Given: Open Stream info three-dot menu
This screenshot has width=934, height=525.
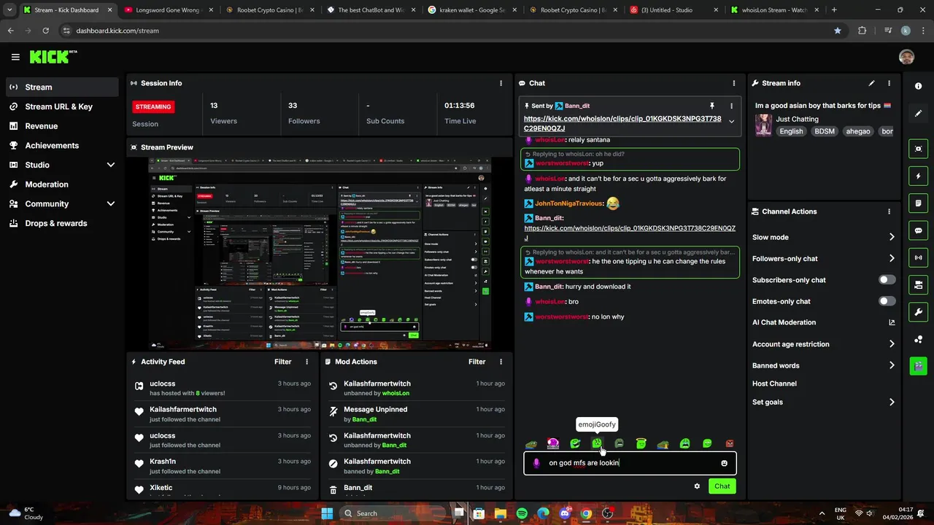Looking at the screenshot, I should coord(889,83).
